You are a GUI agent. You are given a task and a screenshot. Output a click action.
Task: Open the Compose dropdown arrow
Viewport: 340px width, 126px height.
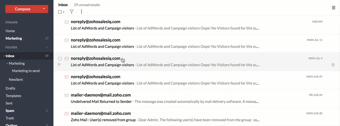pyautogui.click(x=44, y=9)
